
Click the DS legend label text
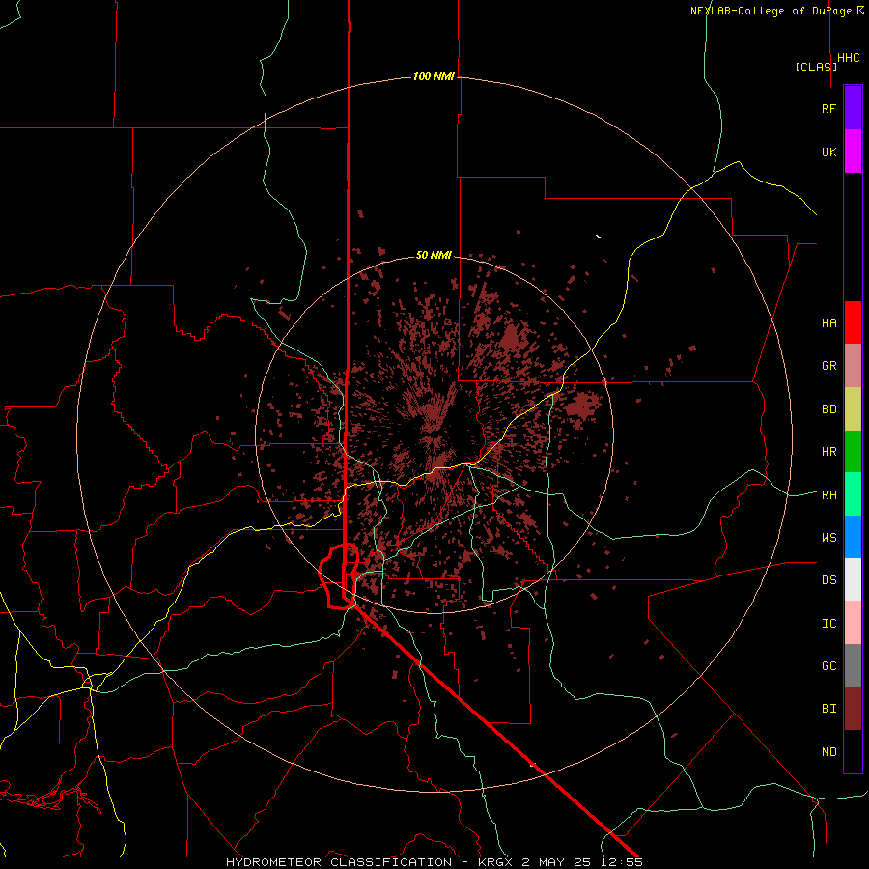pos(828,580)
